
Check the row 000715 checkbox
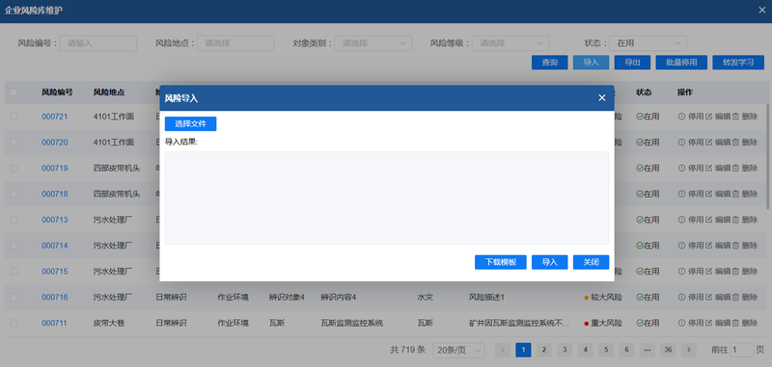14,272
